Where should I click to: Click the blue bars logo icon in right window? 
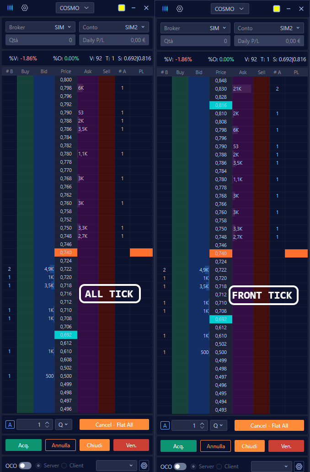(x=165, y=9)
